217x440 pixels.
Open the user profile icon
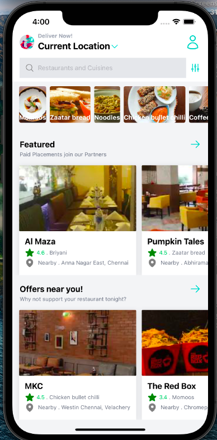[x=192, y=43]
